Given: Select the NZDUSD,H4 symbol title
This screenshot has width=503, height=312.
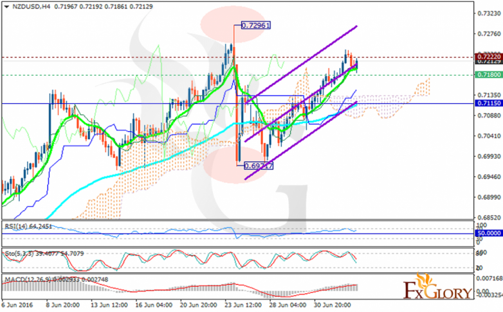Looking at the screenshot, I should (x=31, y=6).
